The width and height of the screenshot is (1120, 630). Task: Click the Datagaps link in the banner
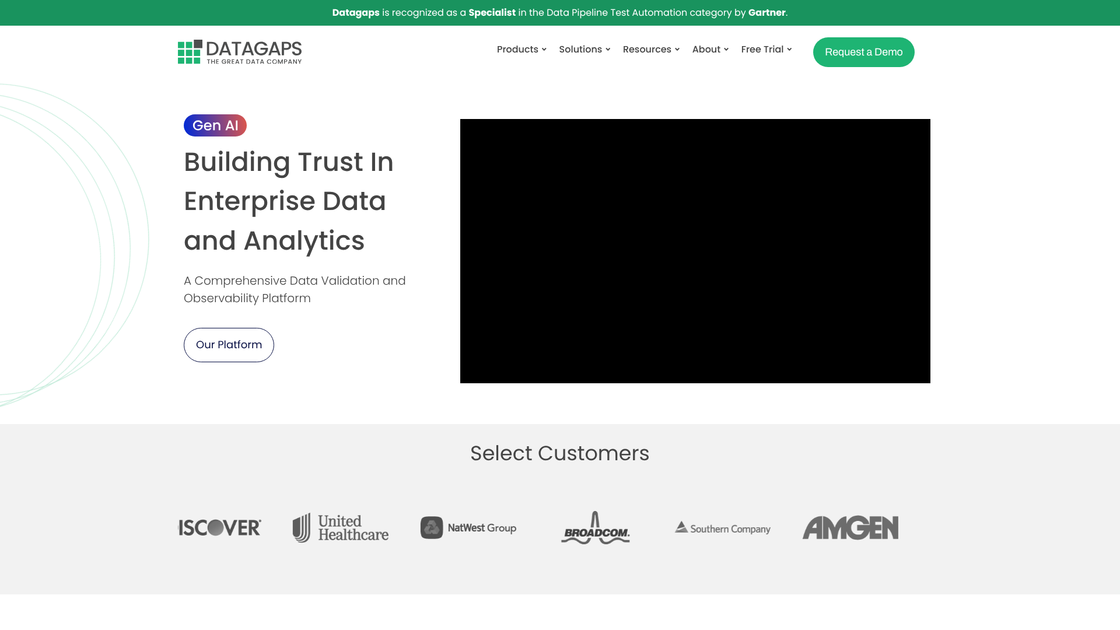pos(355,12)
